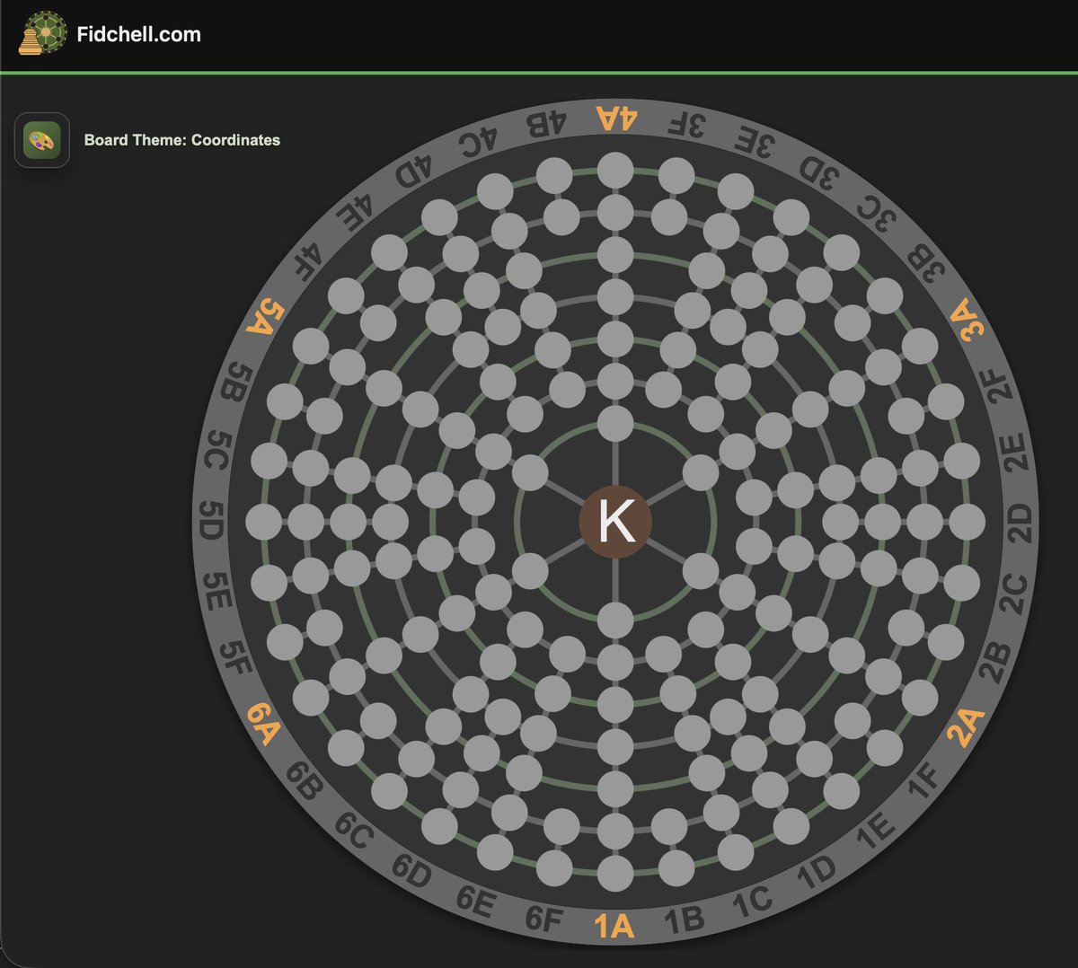
Task: Click the 1C coordinate label
Action: (x=751, y=902)
